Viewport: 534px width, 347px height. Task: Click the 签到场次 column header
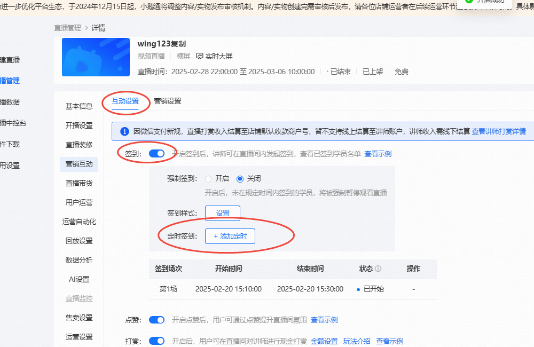169,269
